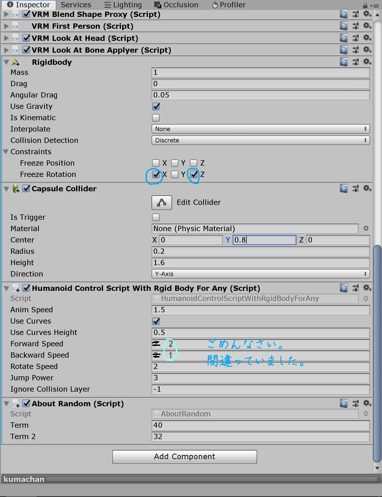
Task: Toggle the Inspector lock icon
Action: click(365, 5)
